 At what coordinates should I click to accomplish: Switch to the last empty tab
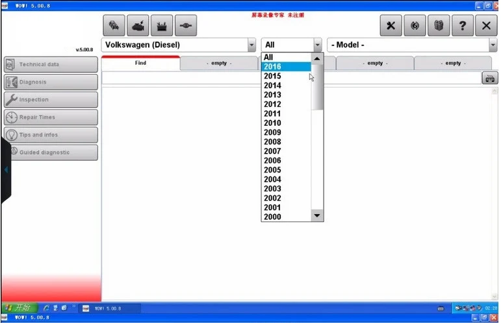(453, 63)
